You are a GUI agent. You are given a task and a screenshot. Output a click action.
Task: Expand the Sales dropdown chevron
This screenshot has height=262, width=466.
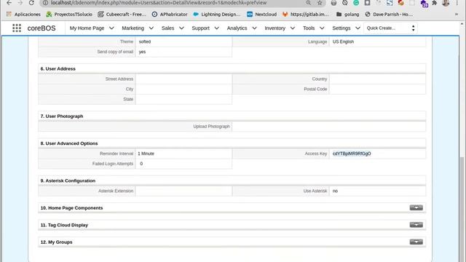(x=181, y=28)
